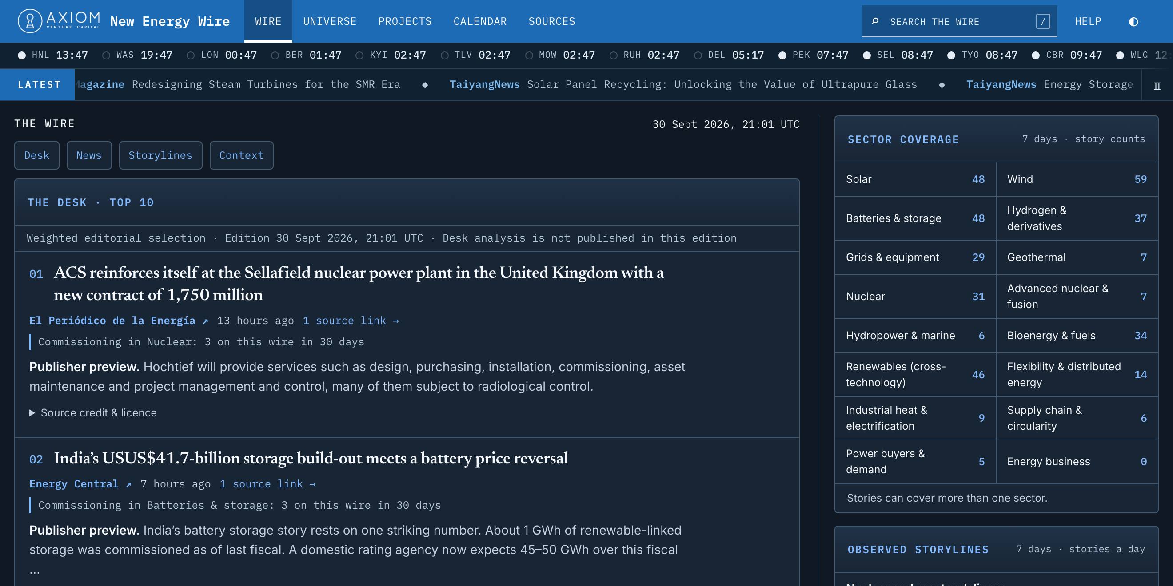Open the ACS story's 1 source link
Viewport: 1173px width, 586px height.
[x=351, y=320]
